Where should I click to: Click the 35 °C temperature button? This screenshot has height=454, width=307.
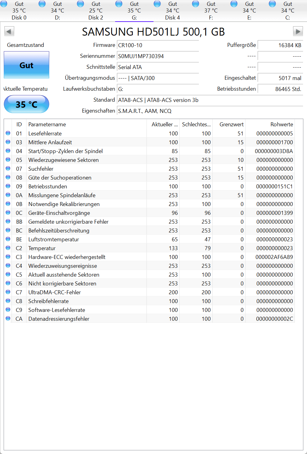pos(26,104)
